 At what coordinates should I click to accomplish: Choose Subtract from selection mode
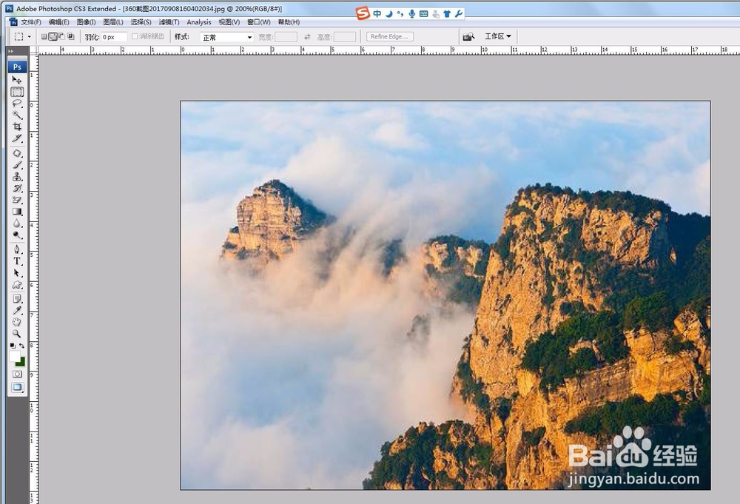coord(62,36)
